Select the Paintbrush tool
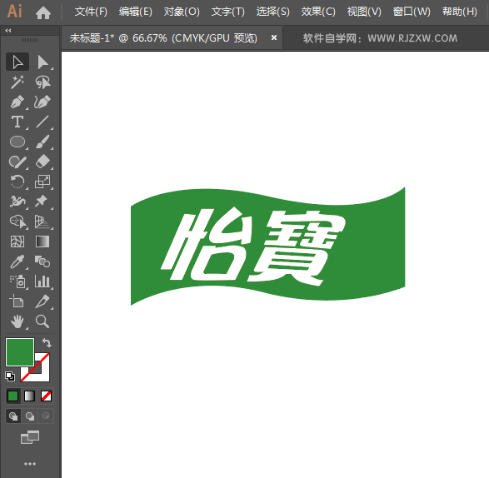The height and width of the screenshot is (478, 489). [x=42, y=142]
